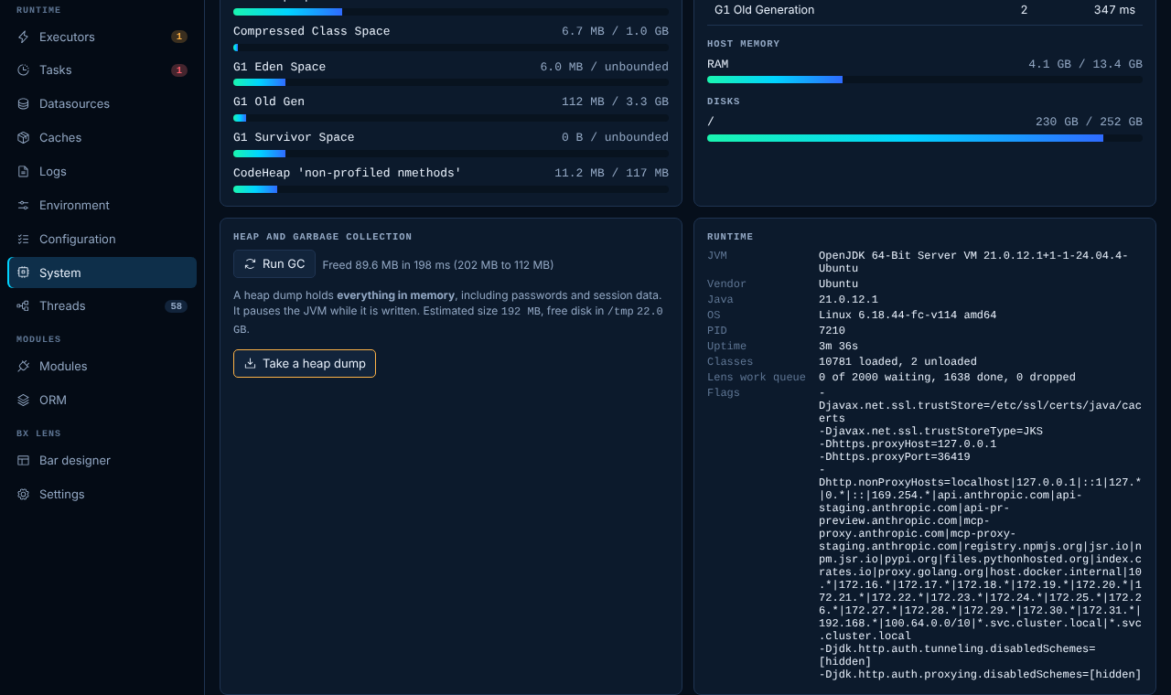Click the HOST MEMORY heading
Image resolution: width=1171 pixels, height=695 pixels.
pos(743,44)
